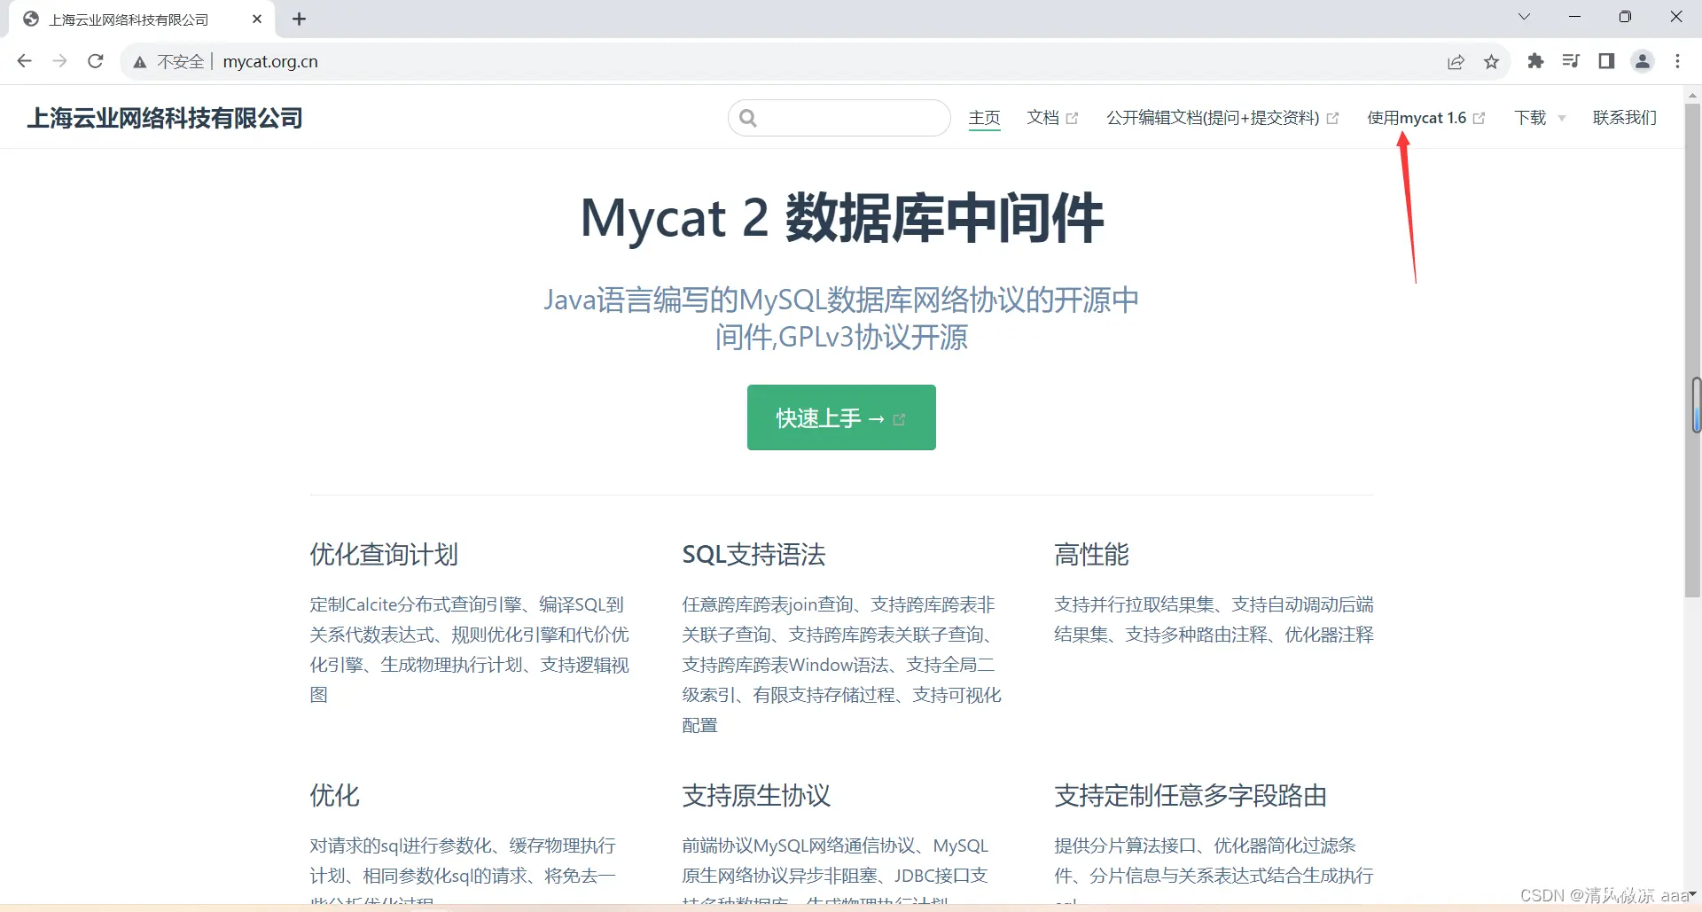The image size is (1702, 912).
Task: Click the 优化 feature heading
Action: click(334, 796)
